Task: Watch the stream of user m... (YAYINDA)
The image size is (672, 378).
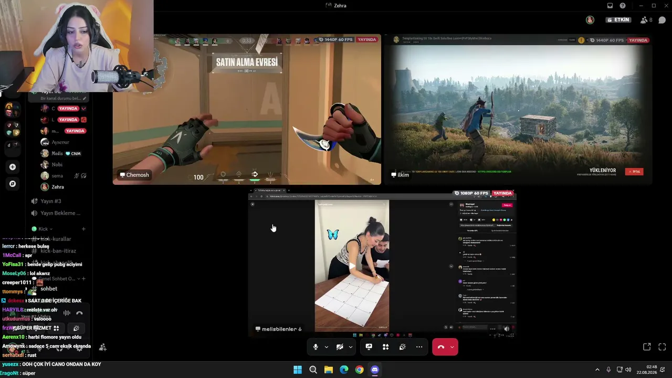Action: (x=75, y=131)
